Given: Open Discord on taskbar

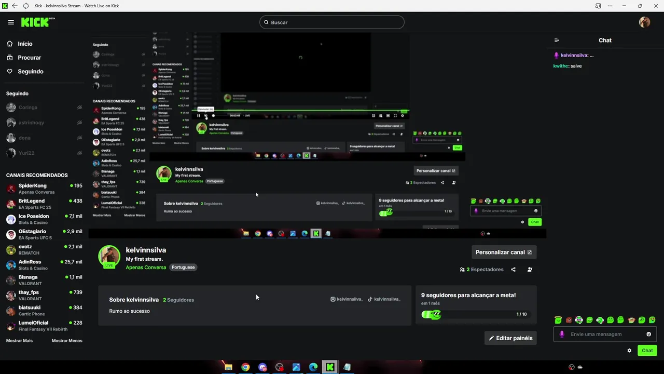Looking at the screenshot, I should [262, 367].
